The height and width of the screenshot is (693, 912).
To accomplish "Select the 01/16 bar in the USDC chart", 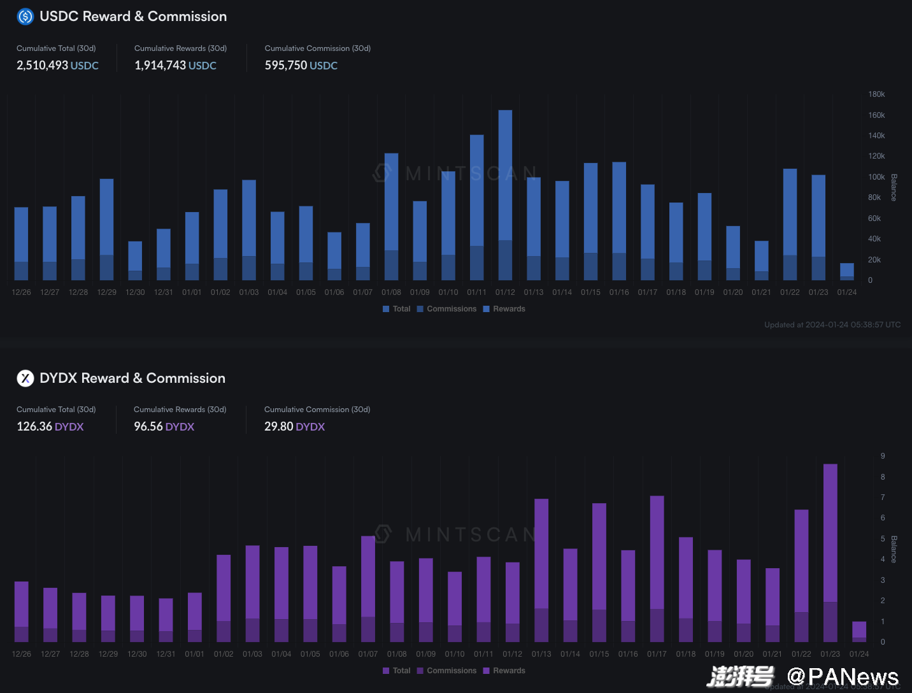I will click(619, 221).
